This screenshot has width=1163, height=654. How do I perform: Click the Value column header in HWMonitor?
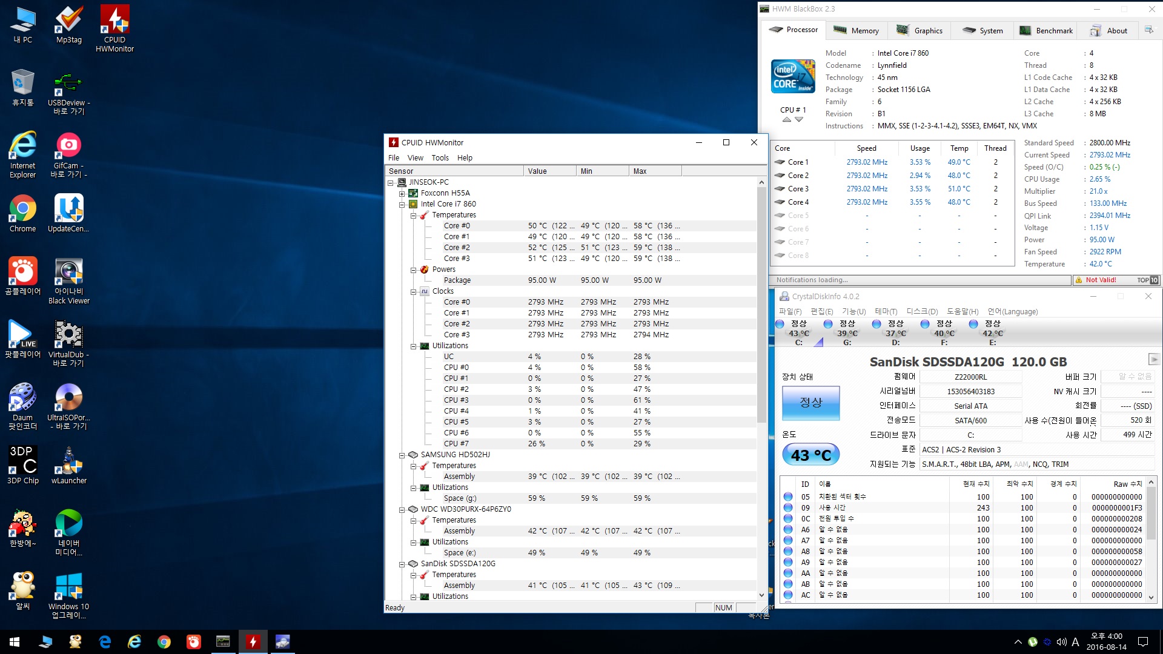click(x=549, y=171)
